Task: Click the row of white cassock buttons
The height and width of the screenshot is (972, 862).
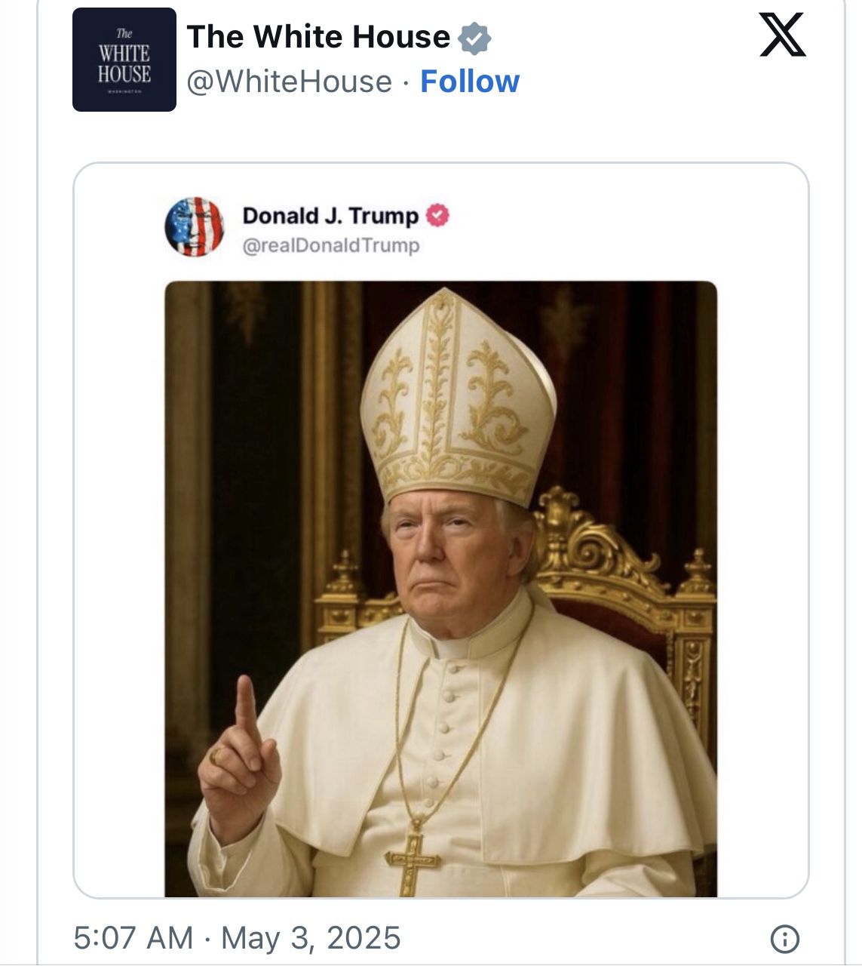Action: (445, 724)
